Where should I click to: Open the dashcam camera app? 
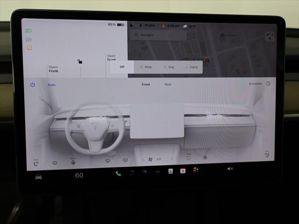145,172
